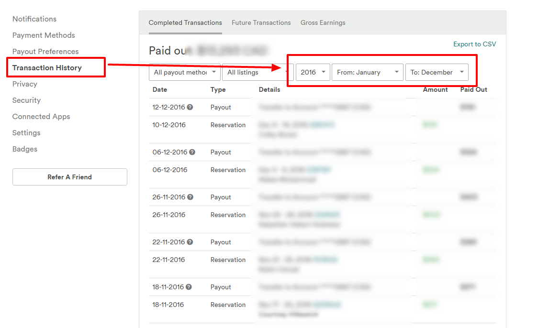Click info icon beside 18-11-2016 payout
549x328 pixels.
click(189, 287)
